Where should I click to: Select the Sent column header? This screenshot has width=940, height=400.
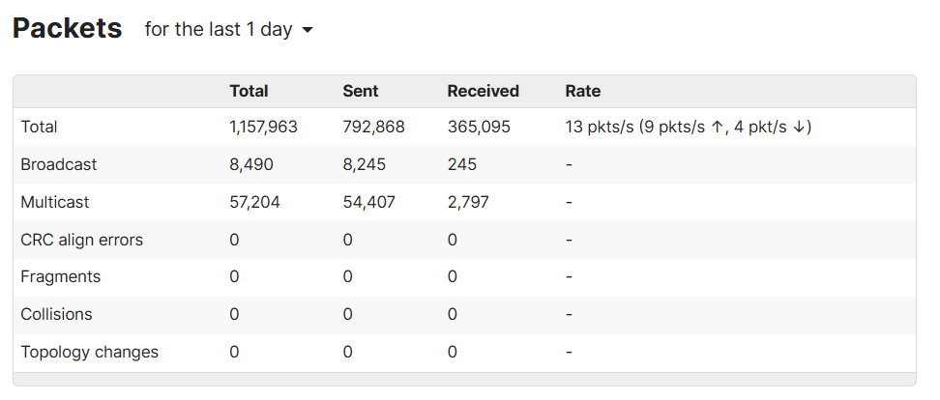(361, 91)
